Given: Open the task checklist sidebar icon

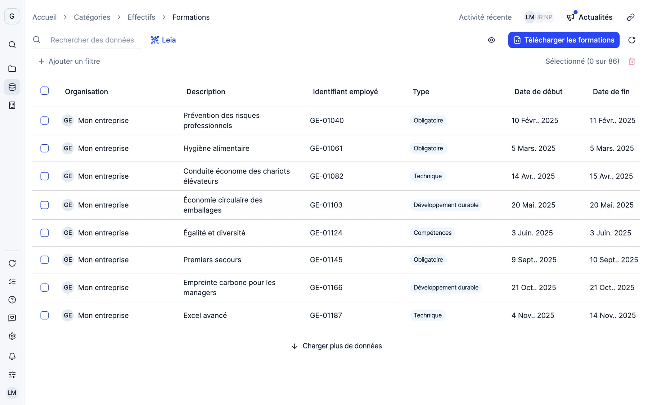Looking at the screenshot, I should click(x=12, y=282).
